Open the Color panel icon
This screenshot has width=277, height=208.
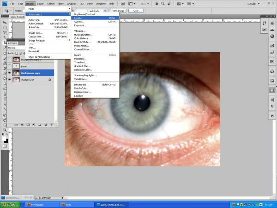(272, 46)
